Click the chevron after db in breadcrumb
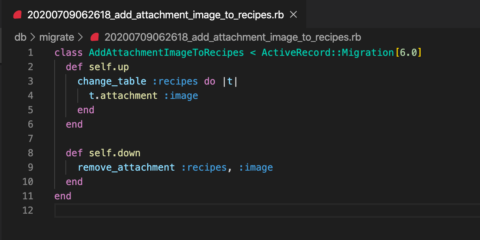 (x=33, y=37)
